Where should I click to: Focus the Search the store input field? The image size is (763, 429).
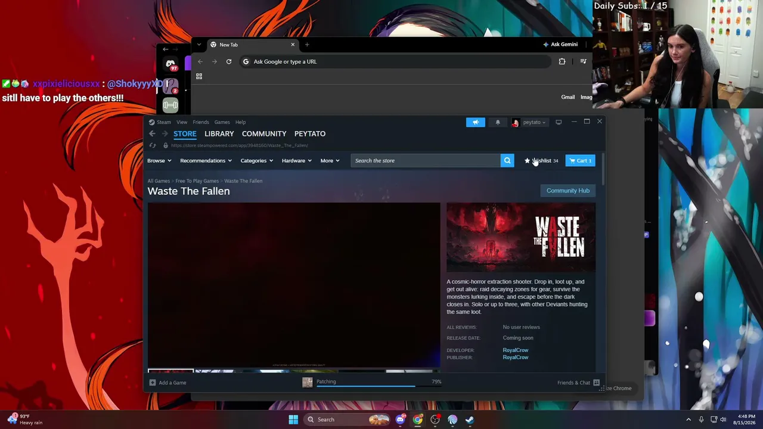426,161
